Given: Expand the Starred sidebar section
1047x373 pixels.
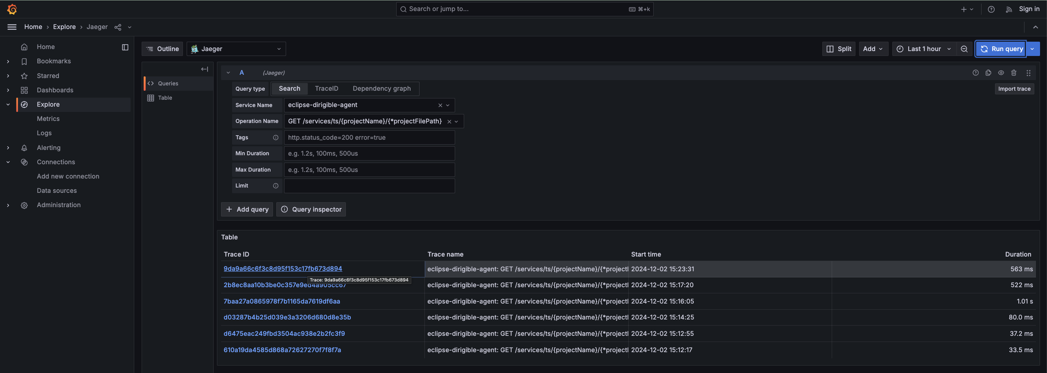Looking at the screenshot, I should click(x=8, y=76).
